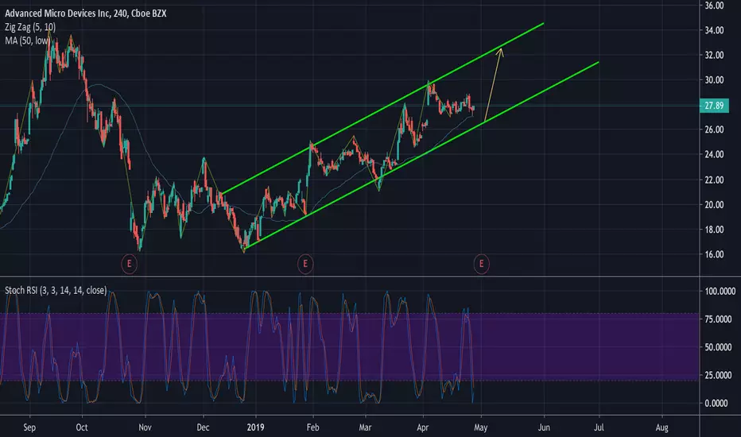Click the May label on time axis
Viewport: 741px width, 437px height.
[x=480, y=427]
